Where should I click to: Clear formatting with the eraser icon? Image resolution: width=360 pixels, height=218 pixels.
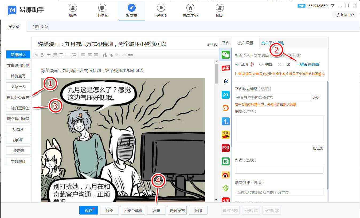click(x=111, y=55)
